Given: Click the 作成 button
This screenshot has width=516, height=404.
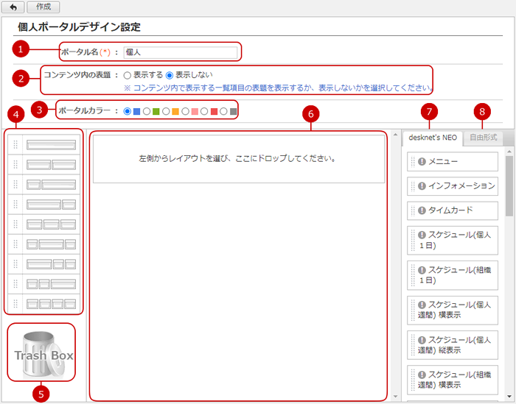Looking at the screenshot, I should [x=43, y=7].
